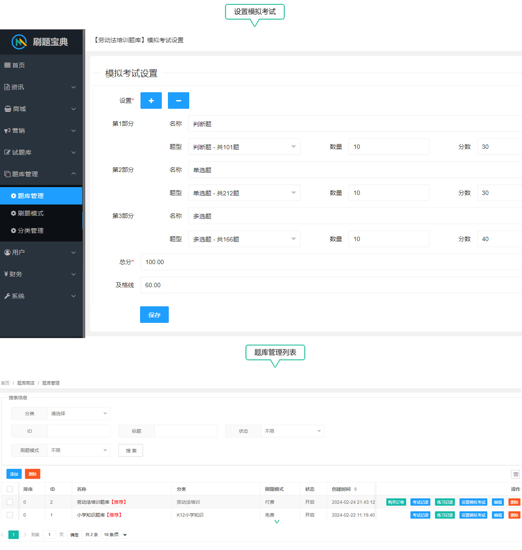Tick the select-all checkbox in the table header

(10, 489)
